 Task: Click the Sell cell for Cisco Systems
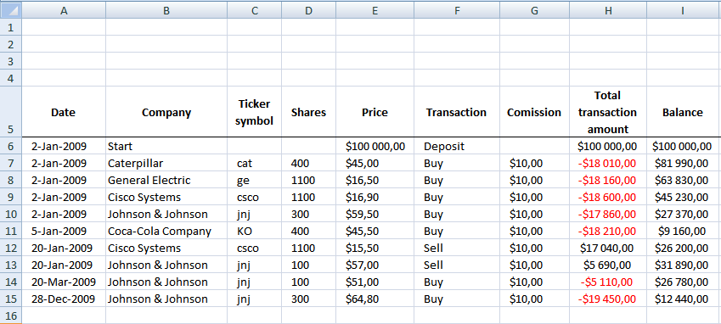(457, 249)
